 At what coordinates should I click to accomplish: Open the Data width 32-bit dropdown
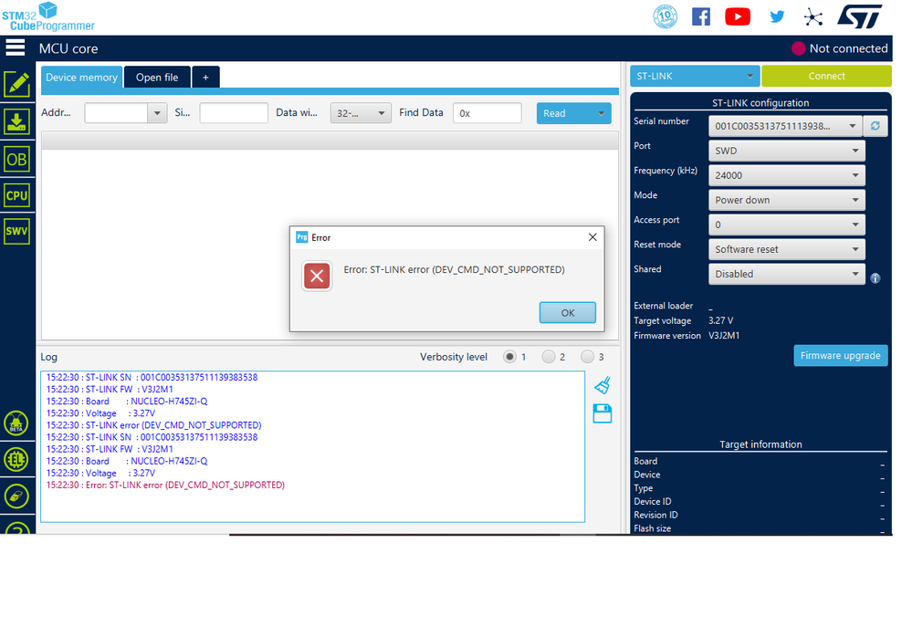coord(361,113)
